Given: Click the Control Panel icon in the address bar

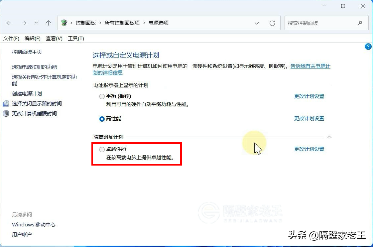Looking at the screenshot, I should [64, 23].
